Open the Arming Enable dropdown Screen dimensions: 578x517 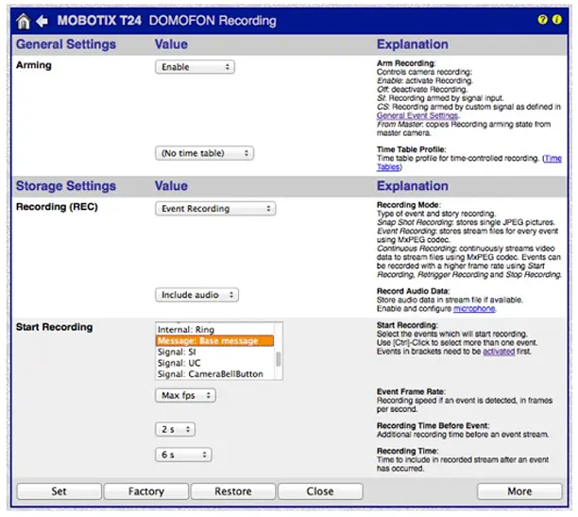[195, 67]
